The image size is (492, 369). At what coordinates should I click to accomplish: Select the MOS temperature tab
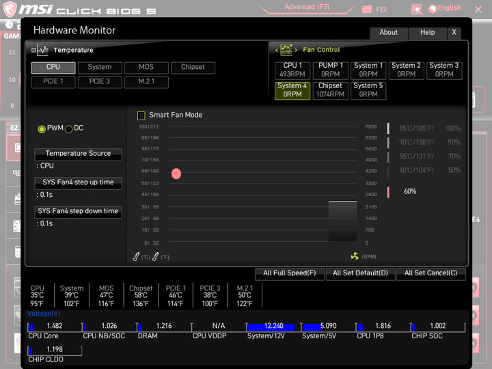point(146,67)
